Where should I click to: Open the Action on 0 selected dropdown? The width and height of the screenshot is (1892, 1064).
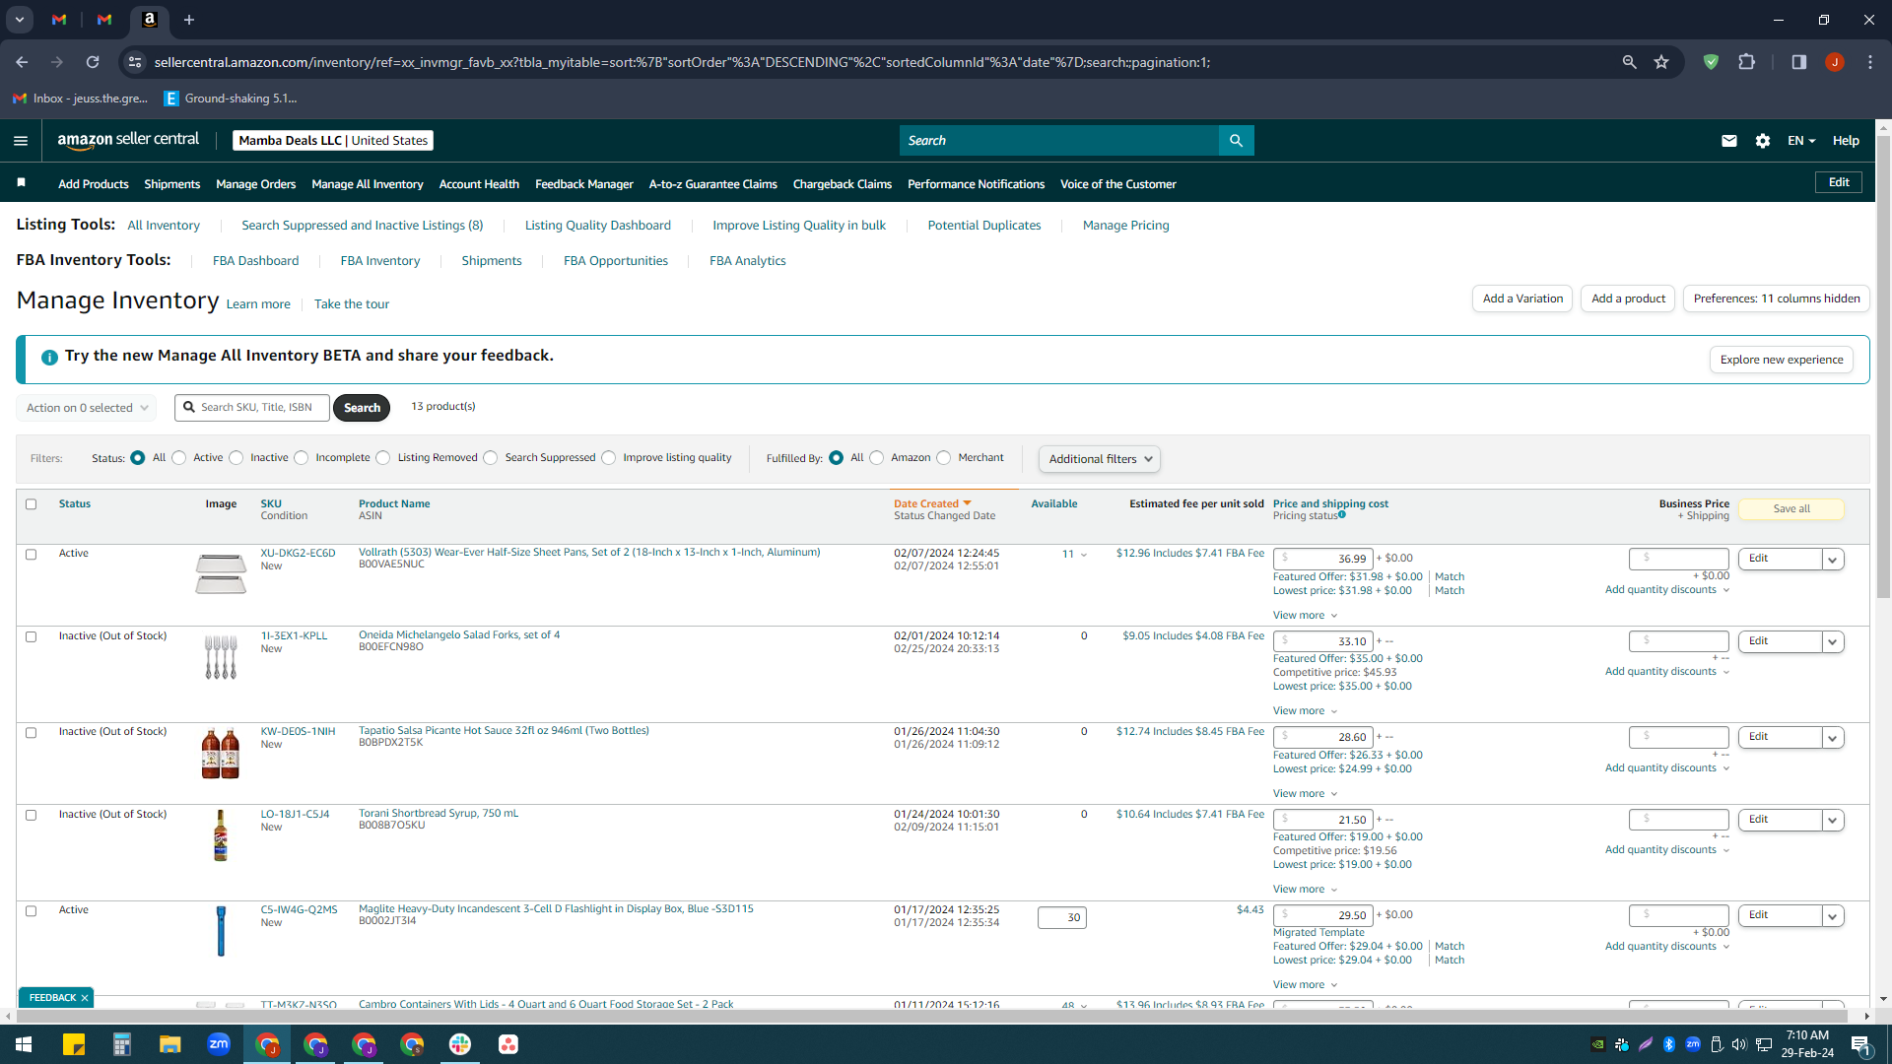(87, 408)
